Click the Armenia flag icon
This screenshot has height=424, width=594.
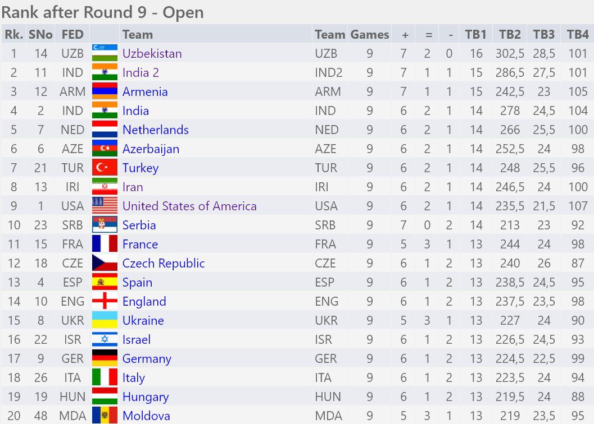click(x=105, y=91)
